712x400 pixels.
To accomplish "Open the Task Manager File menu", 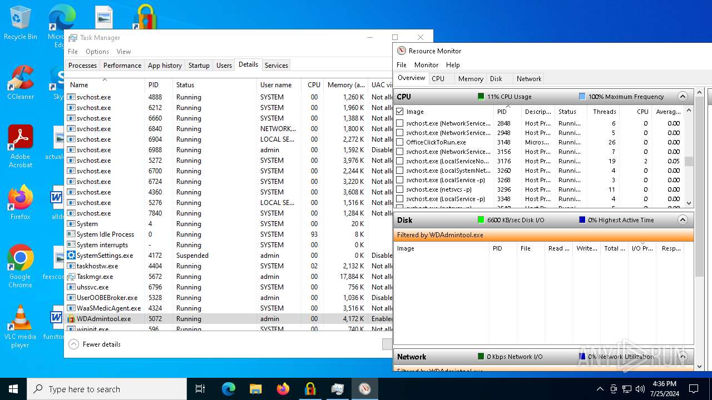I will tap(73, 52).
